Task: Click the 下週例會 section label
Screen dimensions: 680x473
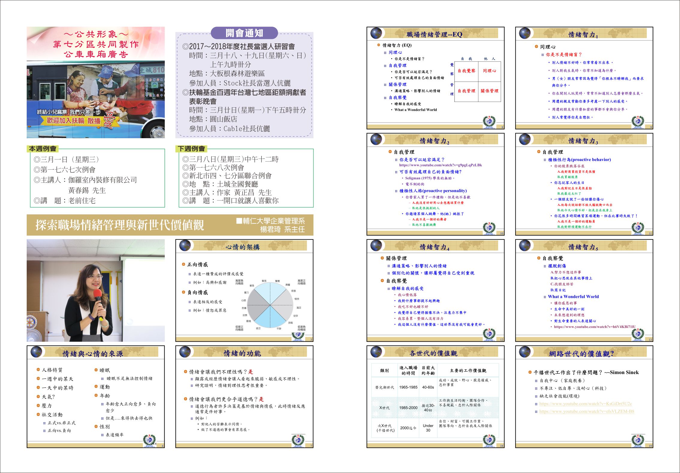Action: (191, 149)
